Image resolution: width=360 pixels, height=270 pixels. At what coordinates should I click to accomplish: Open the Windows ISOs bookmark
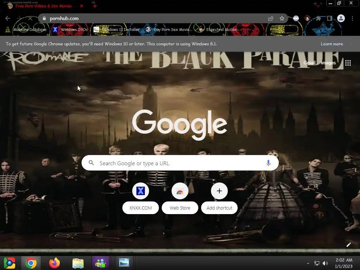70,30
